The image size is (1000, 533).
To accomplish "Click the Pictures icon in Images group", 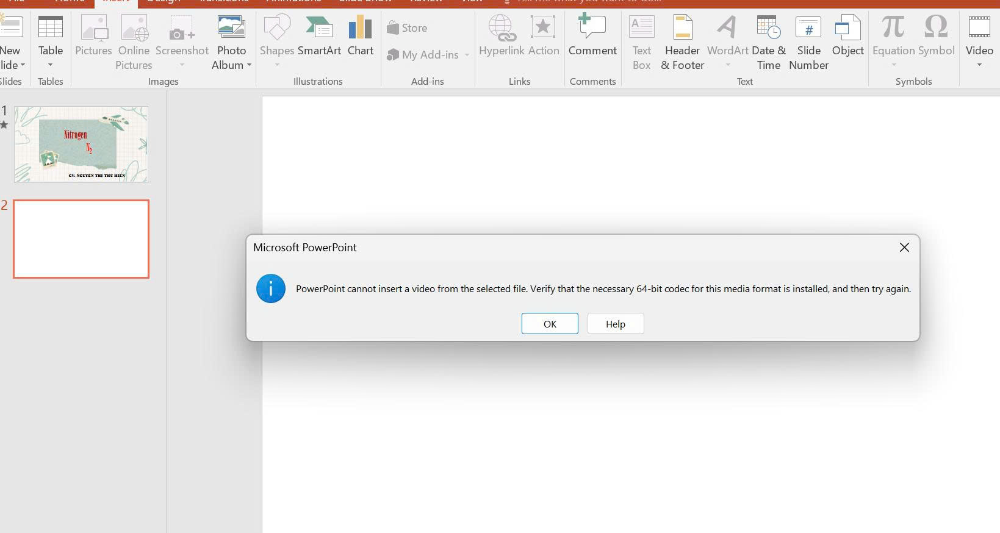I will 94,28.
